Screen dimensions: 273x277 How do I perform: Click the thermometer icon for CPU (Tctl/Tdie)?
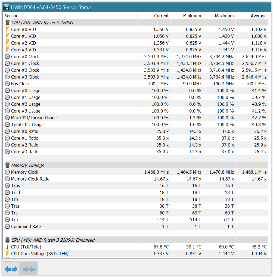tap(7, 247)
